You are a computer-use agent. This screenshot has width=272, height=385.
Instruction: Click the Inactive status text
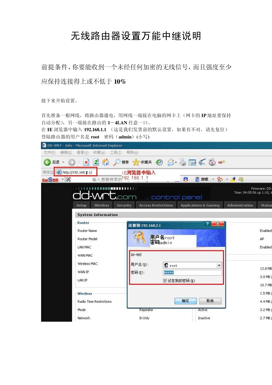204,318
